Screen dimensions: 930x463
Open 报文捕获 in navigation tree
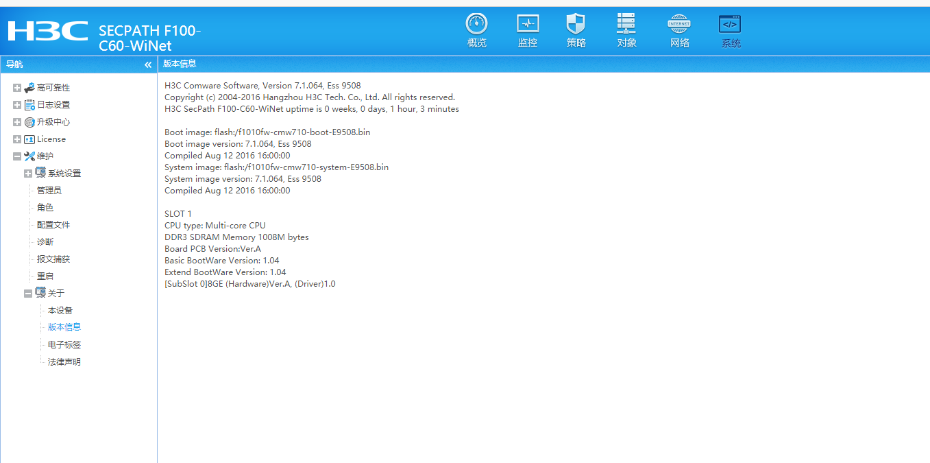tap(53, 259)
